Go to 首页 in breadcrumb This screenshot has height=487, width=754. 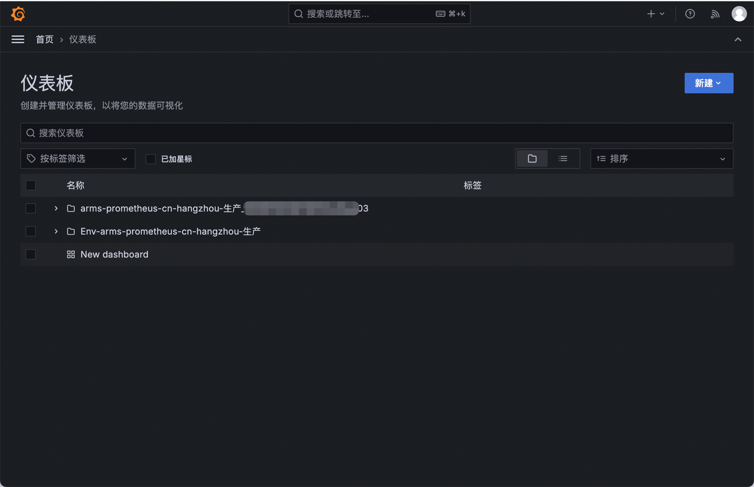point(44,39)
